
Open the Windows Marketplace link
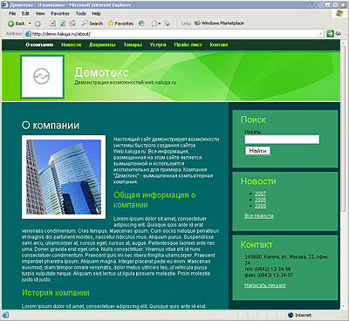pyautogui.click(x=219, y=24)
